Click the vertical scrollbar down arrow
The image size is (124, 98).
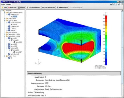(122, 96)
